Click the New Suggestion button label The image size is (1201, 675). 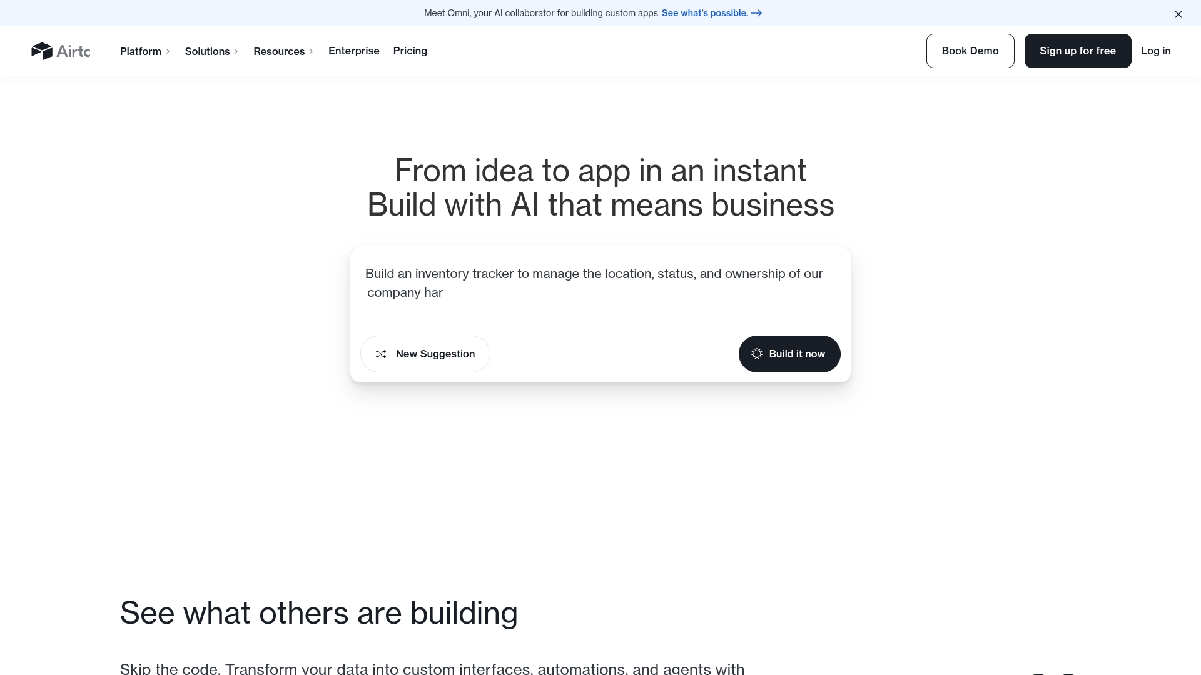click(435, 354)
